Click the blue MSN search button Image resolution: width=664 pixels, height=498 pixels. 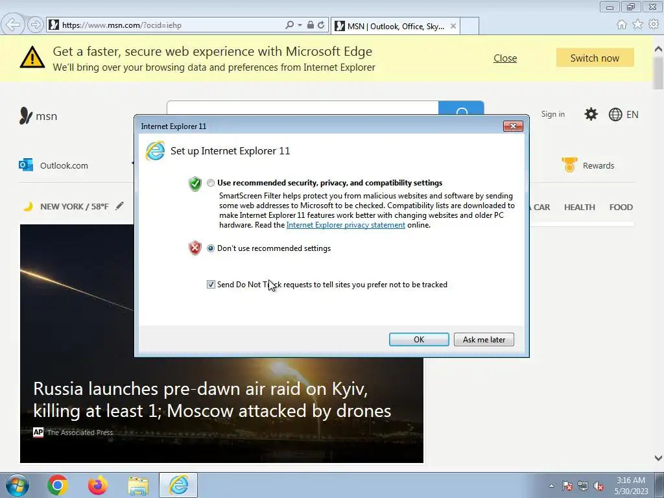click(x=461, y=108)
